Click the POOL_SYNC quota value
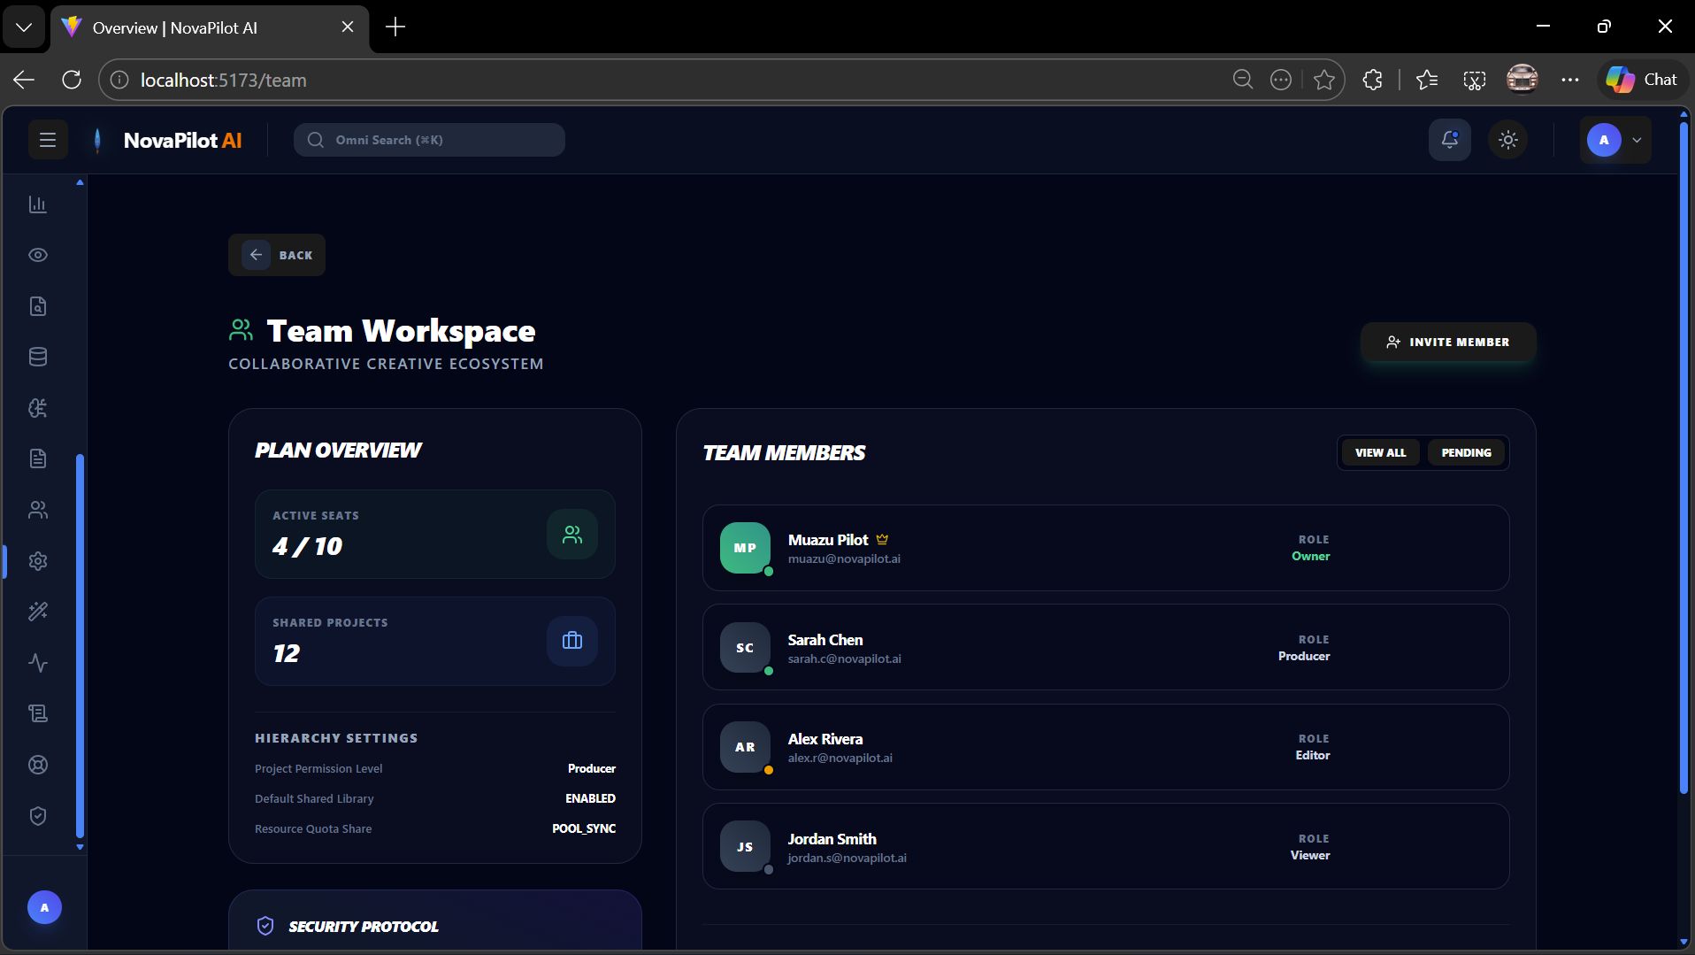Viewport: 1695px width, 955px height. (584, 828)
